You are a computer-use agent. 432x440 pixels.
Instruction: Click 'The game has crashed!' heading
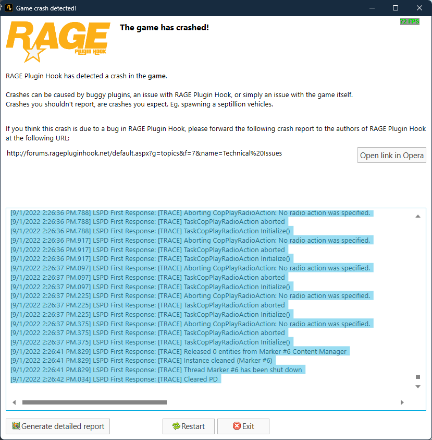tap(164, 28)
